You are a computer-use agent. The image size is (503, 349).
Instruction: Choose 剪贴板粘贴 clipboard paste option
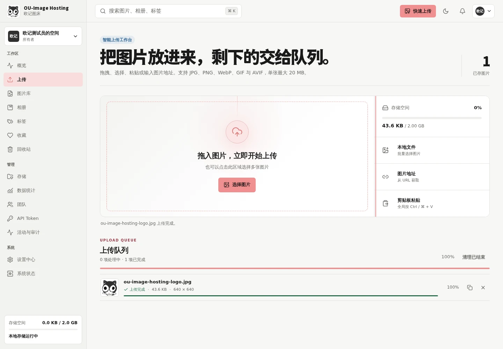click(432, 203)
